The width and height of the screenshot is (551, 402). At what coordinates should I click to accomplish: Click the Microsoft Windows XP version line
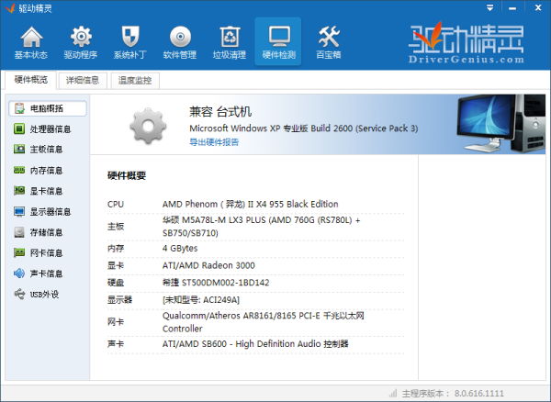[304, 128]
